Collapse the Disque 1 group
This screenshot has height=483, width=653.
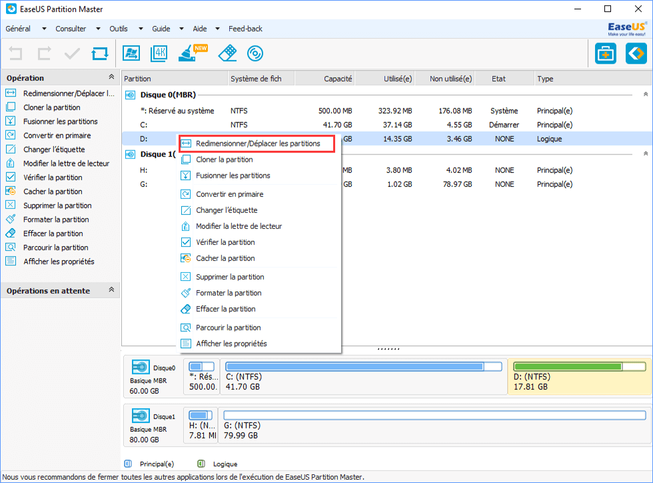click(646, 154)
